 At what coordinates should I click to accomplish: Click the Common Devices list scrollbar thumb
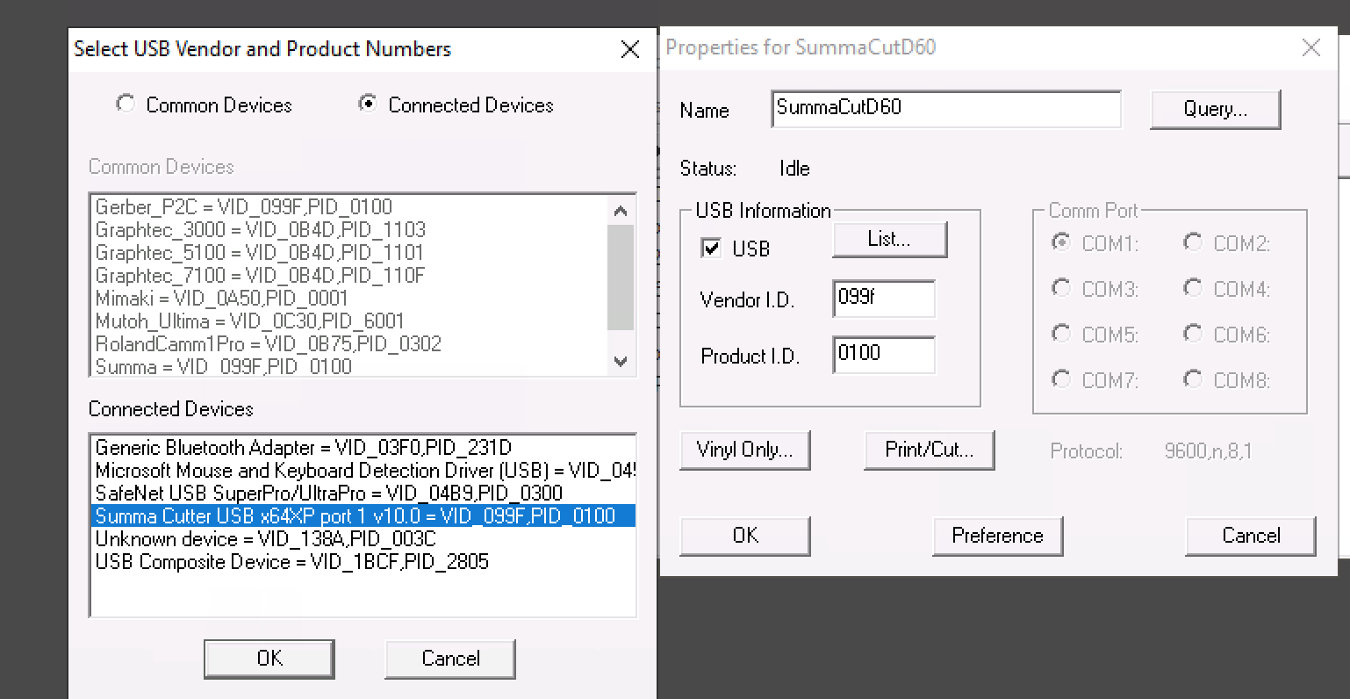coord(621,277)
